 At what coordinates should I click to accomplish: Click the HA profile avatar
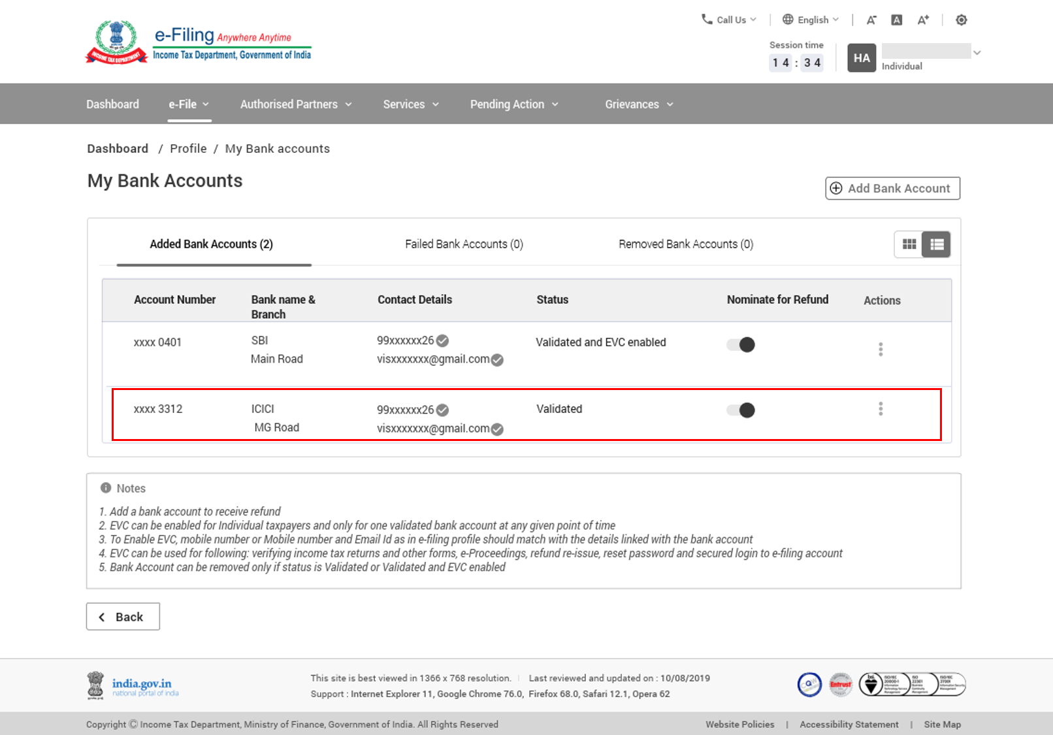(x=861, y=58)
